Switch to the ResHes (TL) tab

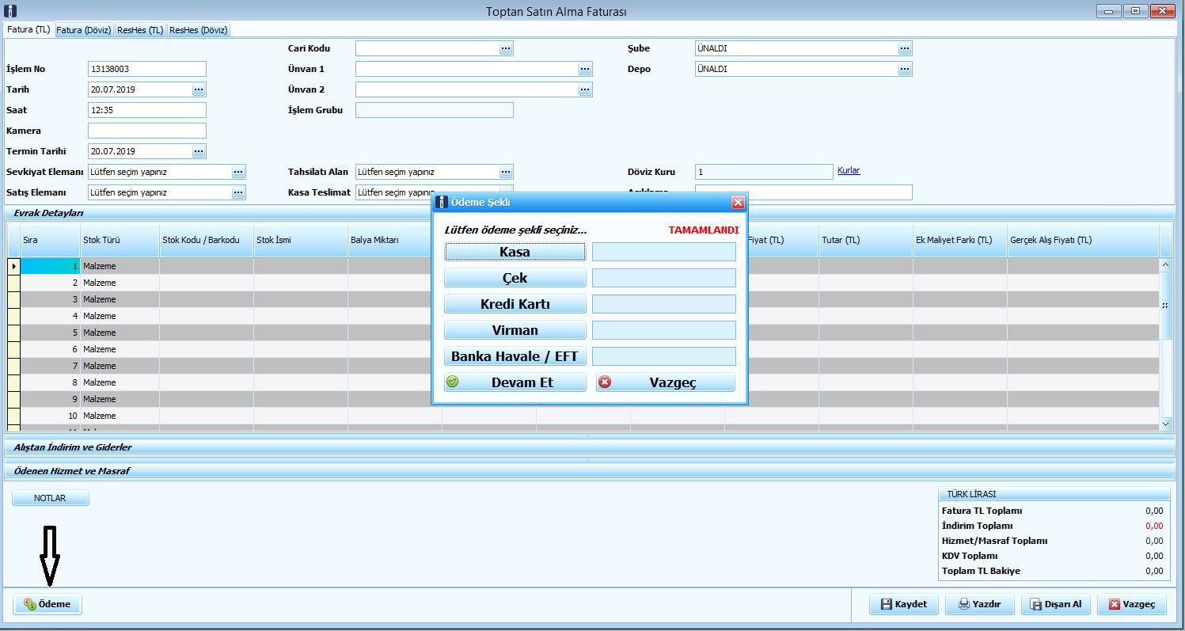[x=140, y=30]
